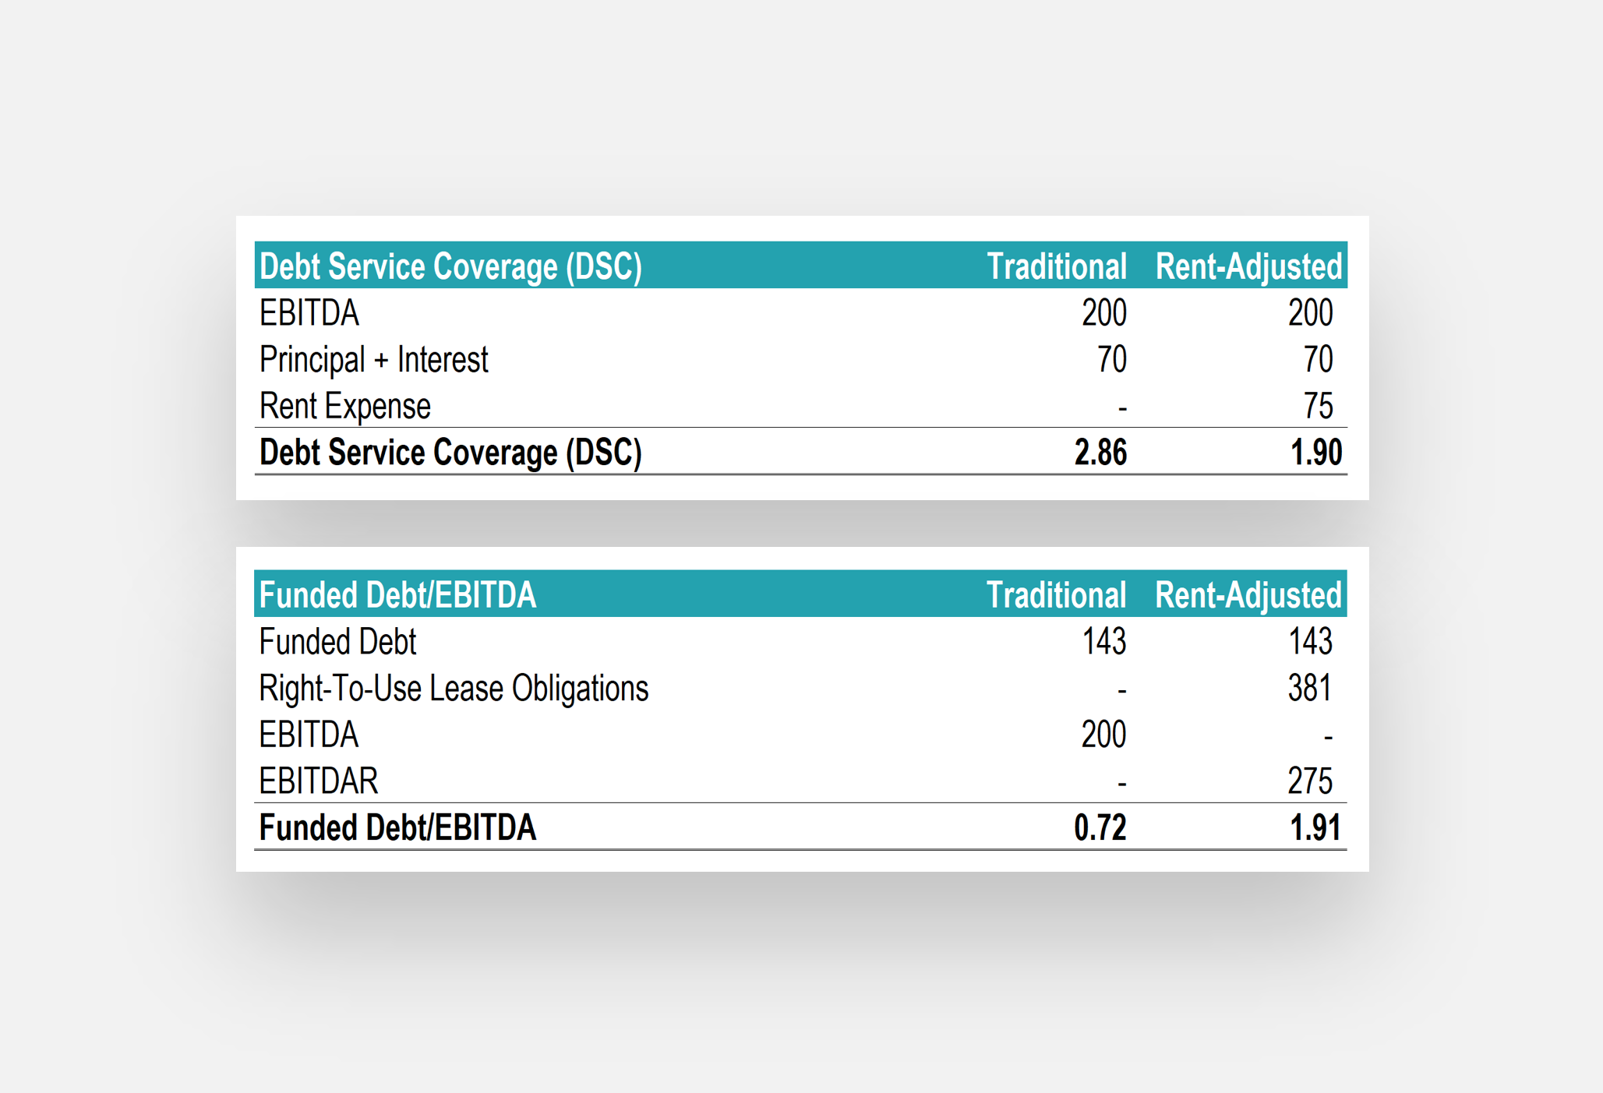Click Rent-Adjusted header in Funded Debt/EBITDA table
Viewport: 1603px width, 1093px height.
[x=1248, y=595]
